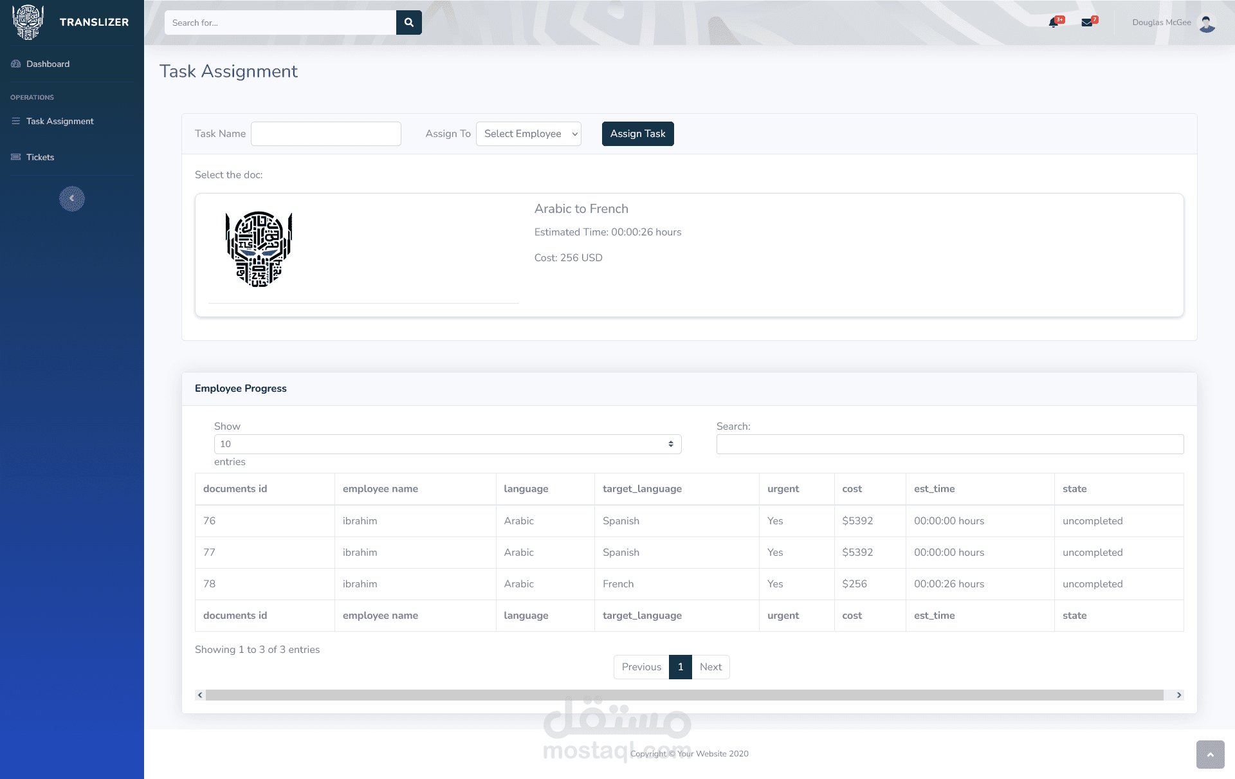Image resolution: width=1235 pixels, height=779 pixels.
Task: Click the Next pagination button
Action: [710, 667]
